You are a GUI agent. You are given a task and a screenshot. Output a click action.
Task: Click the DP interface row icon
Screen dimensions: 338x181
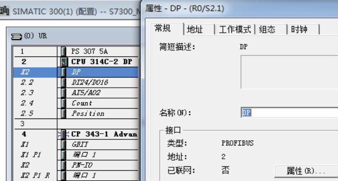point(63,72)
